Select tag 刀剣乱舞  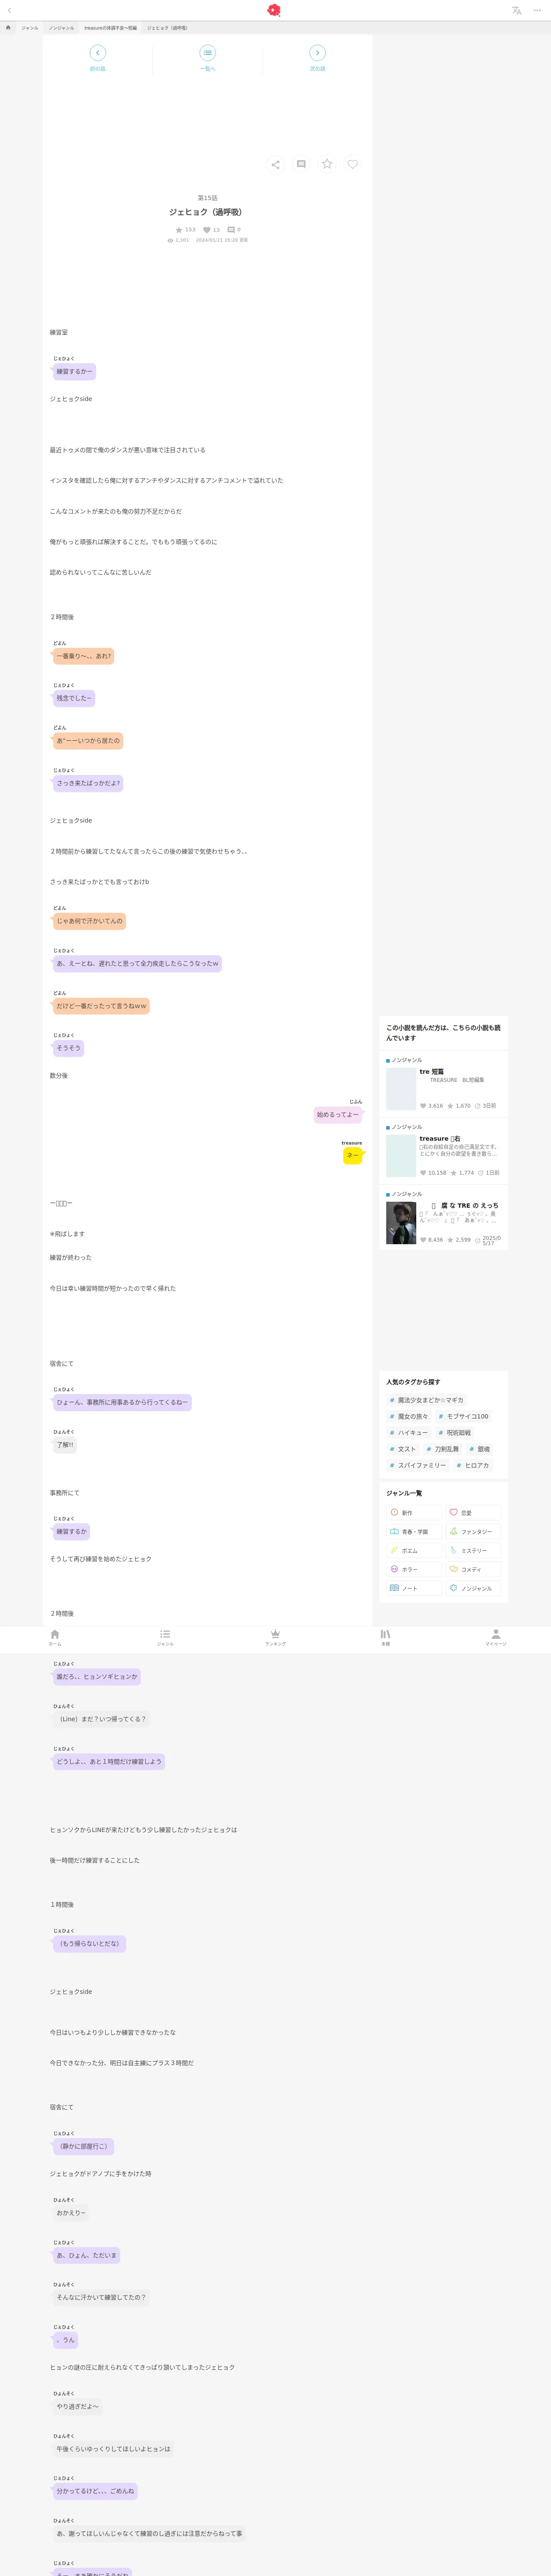(443, 1449)
